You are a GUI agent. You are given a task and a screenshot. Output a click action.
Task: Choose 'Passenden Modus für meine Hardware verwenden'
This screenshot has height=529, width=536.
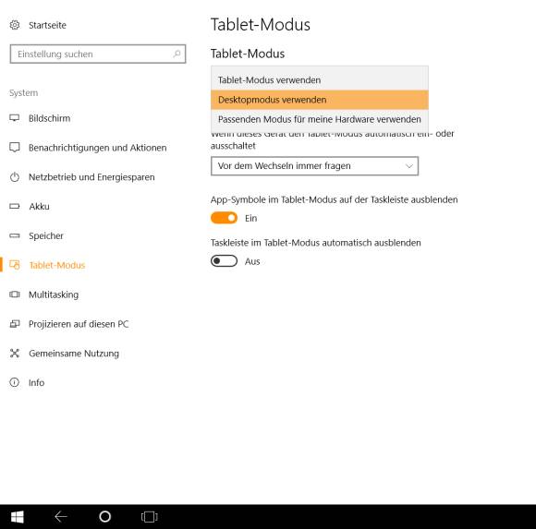pyautogui.click(x=320, y=119)
